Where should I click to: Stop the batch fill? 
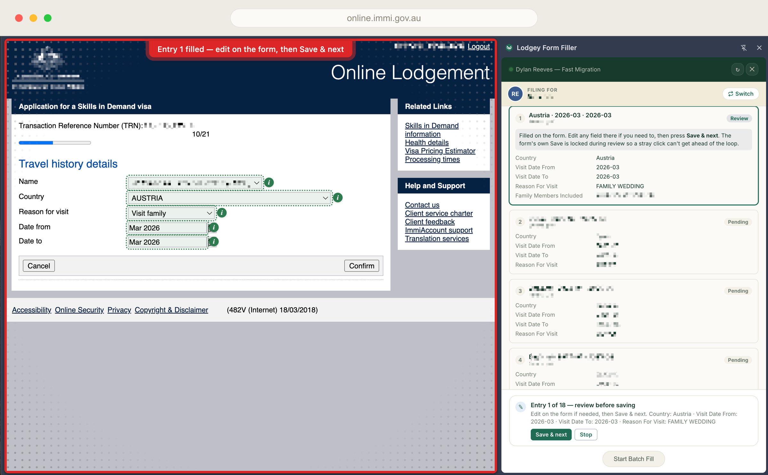(586, 434)
